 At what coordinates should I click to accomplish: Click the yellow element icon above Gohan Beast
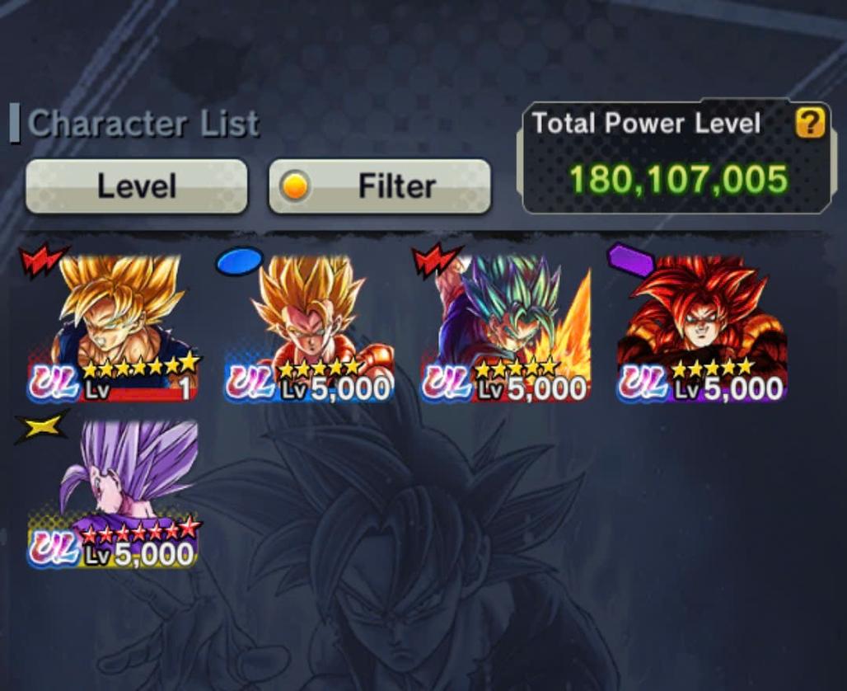click(42, 427)
